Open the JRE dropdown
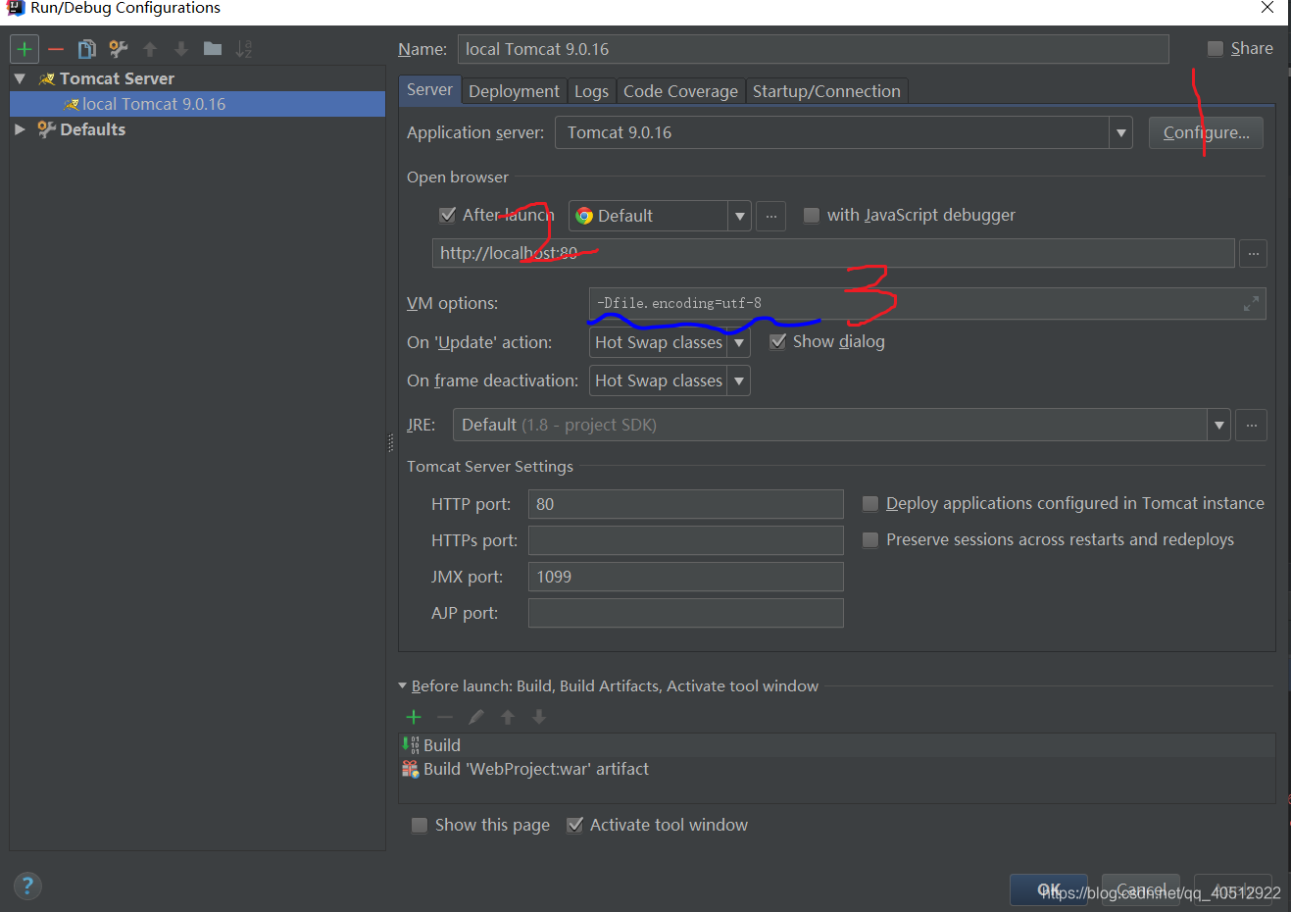The height and width of the screenshot is (912, 1291). 1218,426
